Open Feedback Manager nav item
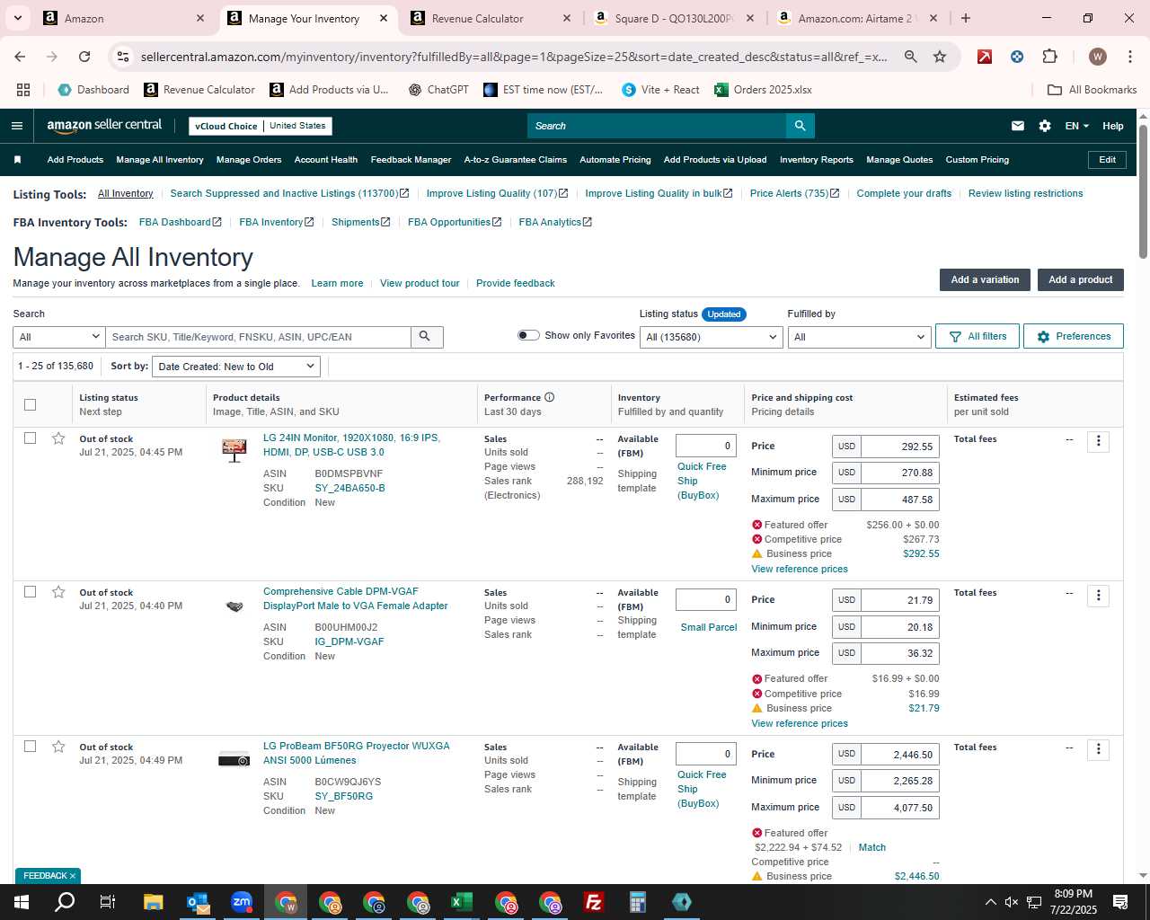The width and height of the screenshot is (1150, 920). (411, 160)
